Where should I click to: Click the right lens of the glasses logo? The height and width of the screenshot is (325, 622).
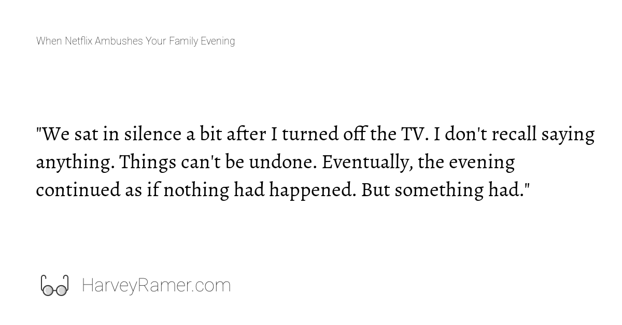[61, 290]
